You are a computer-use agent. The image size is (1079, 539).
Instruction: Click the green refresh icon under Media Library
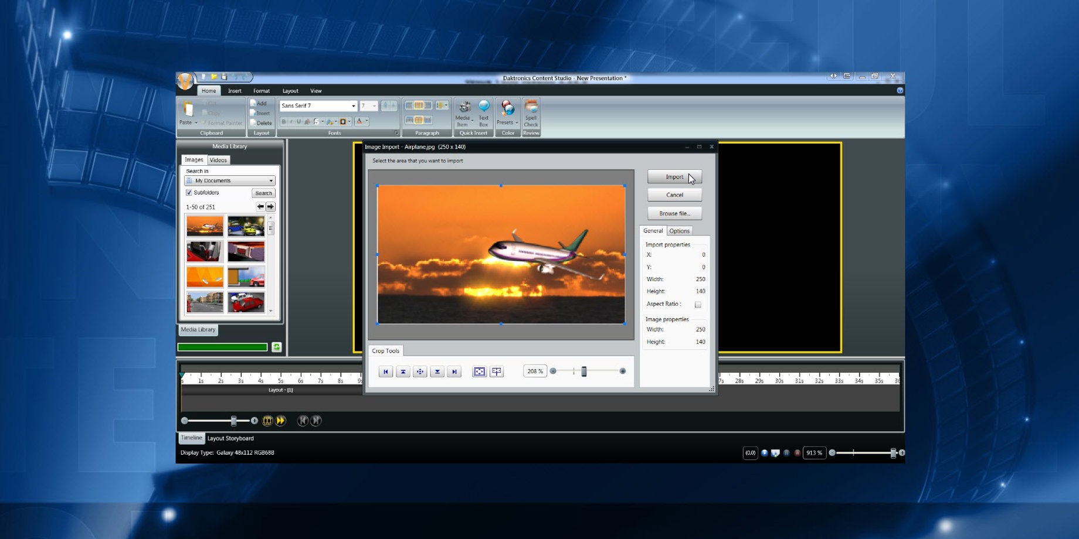(277, 347)
